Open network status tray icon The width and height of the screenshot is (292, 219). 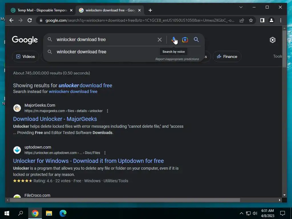click(x=248, y=213)
